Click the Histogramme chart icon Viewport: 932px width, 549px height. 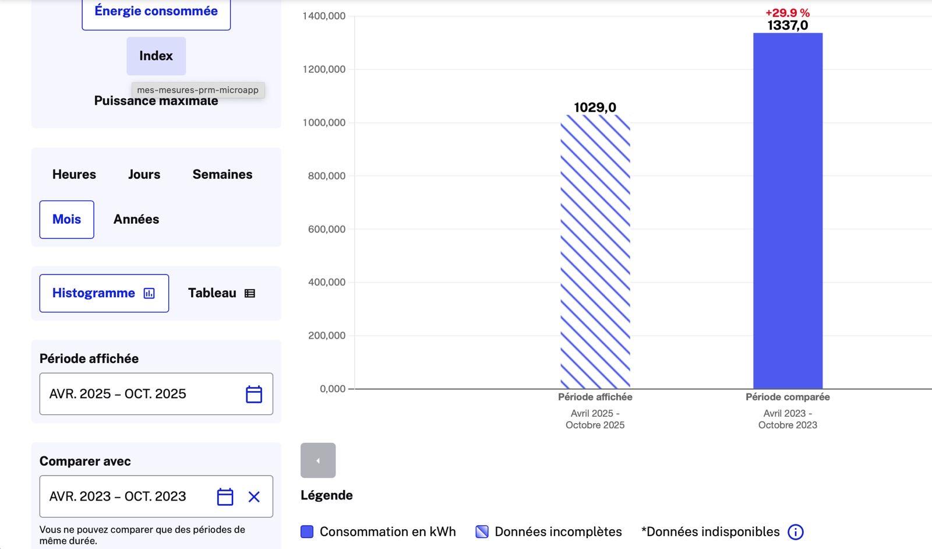[149, 293]
